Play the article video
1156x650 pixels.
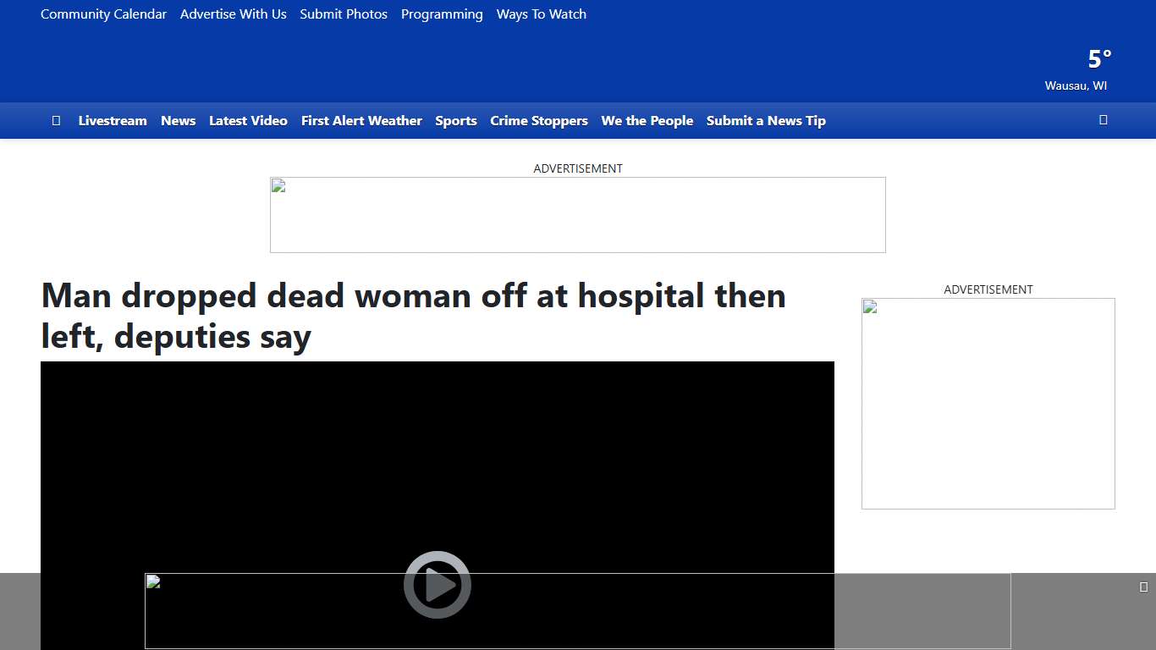point(437,584)
